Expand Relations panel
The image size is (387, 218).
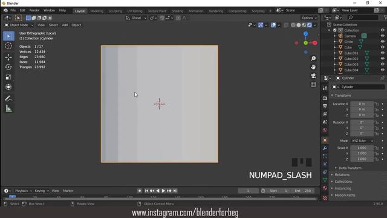tap(342, 174)
